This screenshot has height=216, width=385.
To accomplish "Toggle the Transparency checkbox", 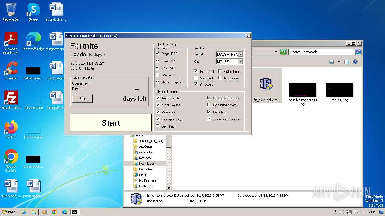I will tap(158, 119).
